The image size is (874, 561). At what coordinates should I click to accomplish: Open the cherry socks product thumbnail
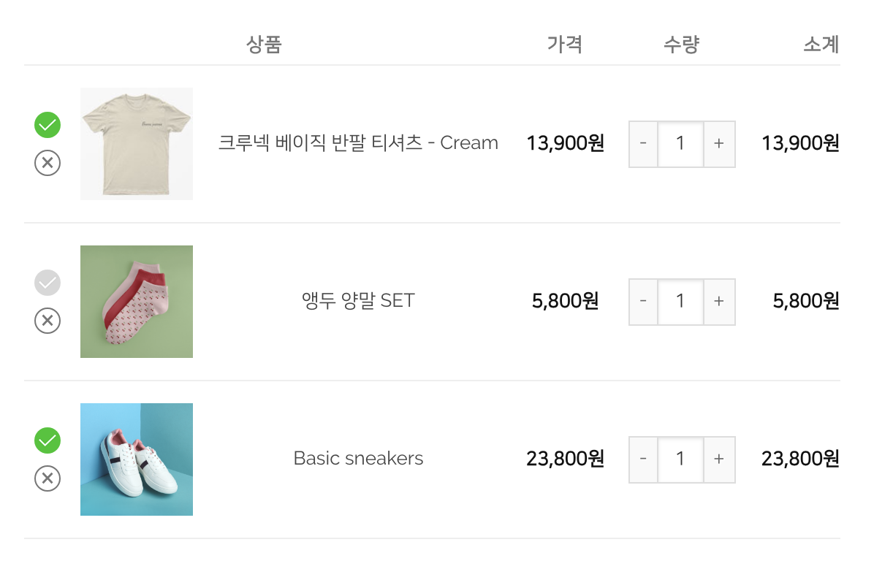[137, 302]
